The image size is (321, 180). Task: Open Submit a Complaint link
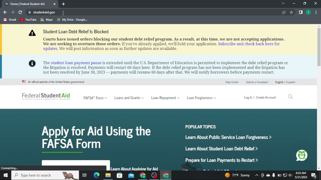pyautogui.click(x=257, y=82)
